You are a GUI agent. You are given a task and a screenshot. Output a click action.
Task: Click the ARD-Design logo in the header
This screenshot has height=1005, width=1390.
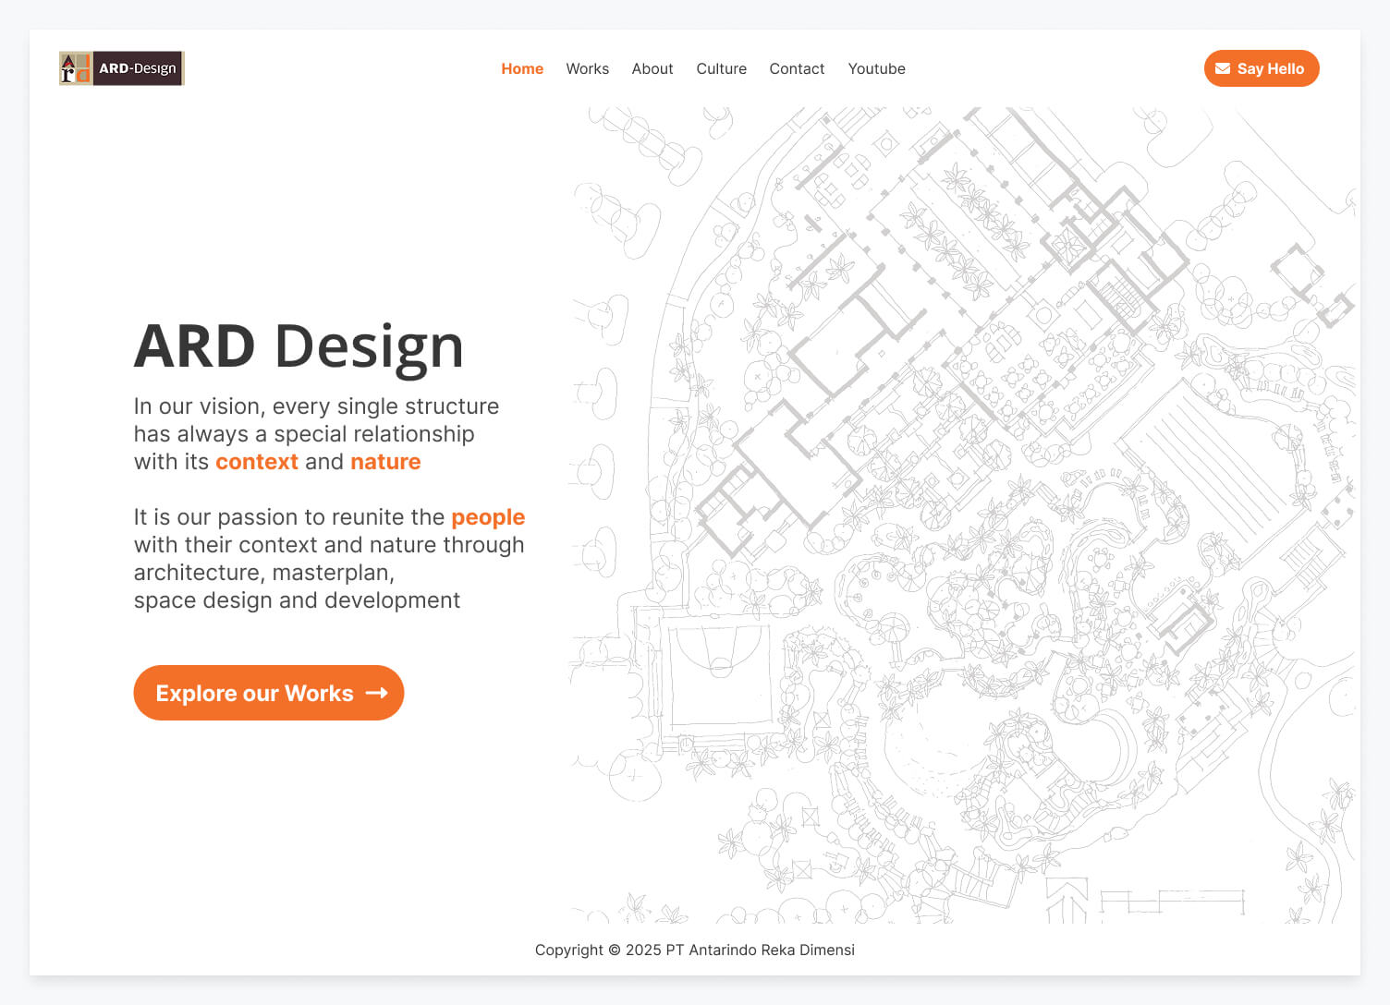(122, 68)
